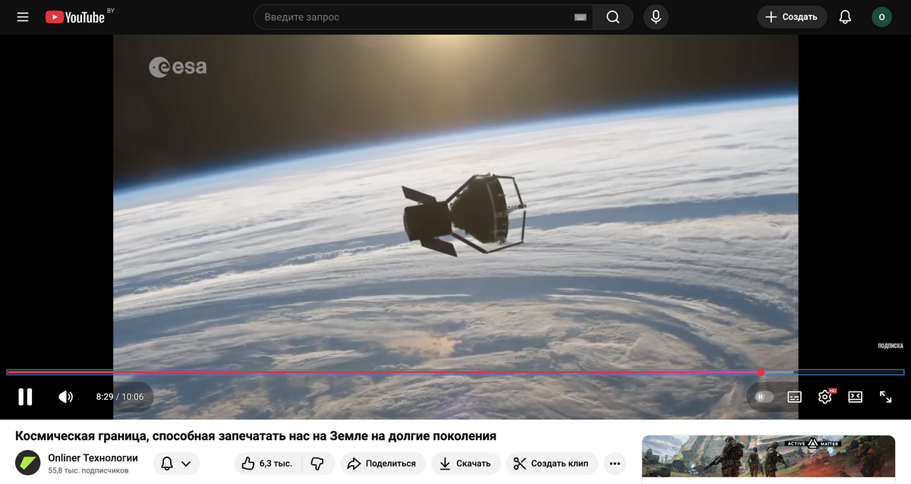Viewport: 911px width, 484px height.
Task: Open the Создать create menu
Action: click(792, 17)
